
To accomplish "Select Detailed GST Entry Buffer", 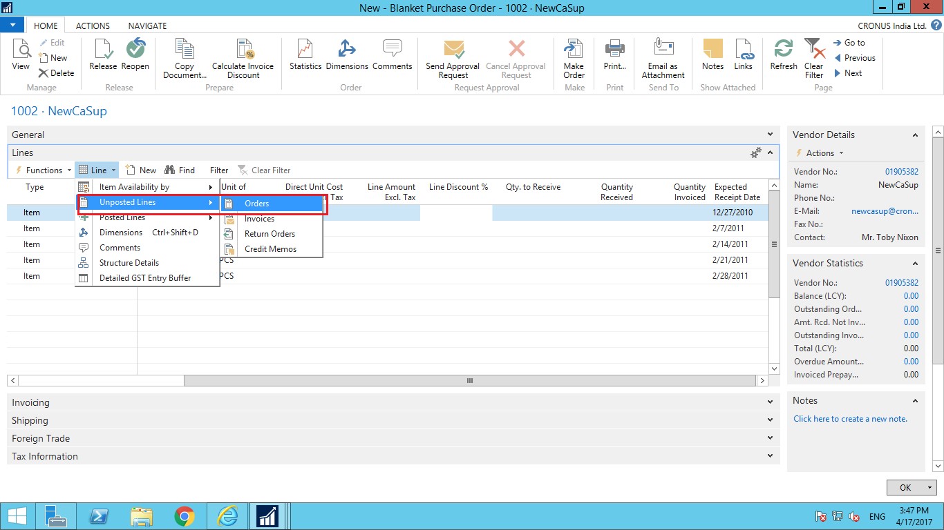I will tap(147, 278).
